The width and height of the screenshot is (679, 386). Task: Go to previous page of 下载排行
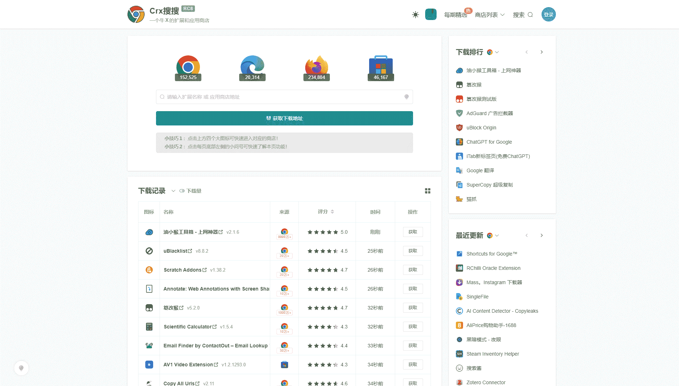[527, 52]
